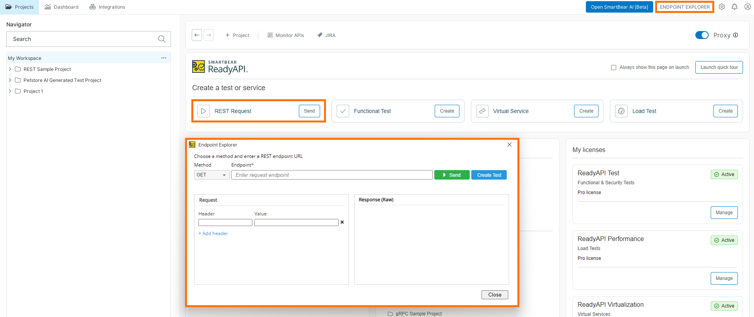754x317 pixels.
Task: Switch to the Dashboard tab
Action: tap(61, 7)
